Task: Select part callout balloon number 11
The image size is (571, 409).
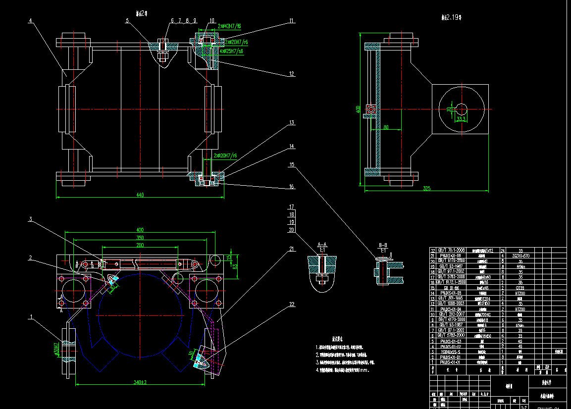Action: click(x=291, y=21)
